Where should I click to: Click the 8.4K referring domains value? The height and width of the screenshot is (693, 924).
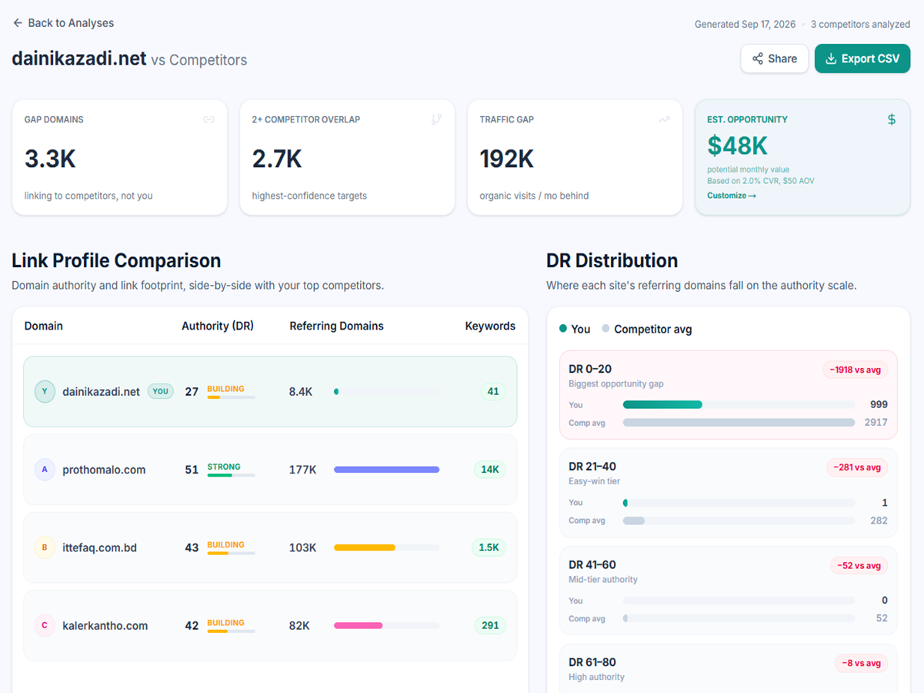coord(301,391)
